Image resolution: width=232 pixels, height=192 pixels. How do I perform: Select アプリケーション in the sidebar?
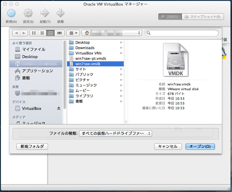pyautogui.click(x=36, y=71)
